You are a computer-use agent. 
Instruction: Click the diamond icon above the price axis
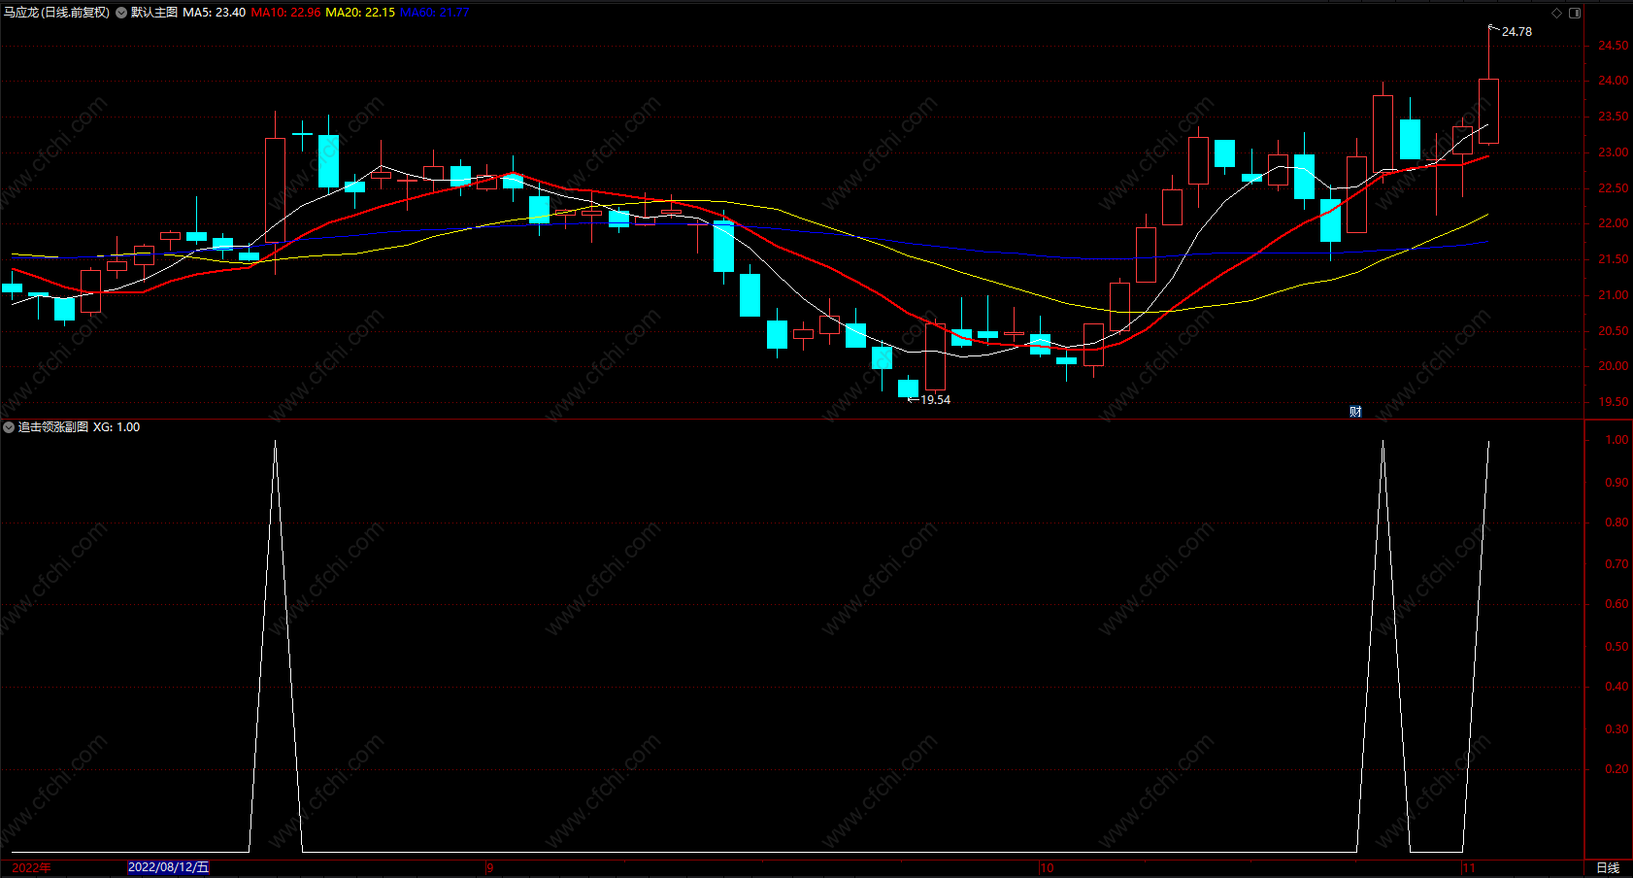(x=1557, y=13)
